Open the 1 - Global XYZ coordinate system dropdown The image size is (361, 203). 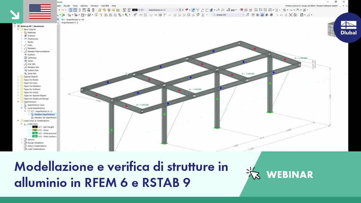pyautogui.click(x=243, y=15)
